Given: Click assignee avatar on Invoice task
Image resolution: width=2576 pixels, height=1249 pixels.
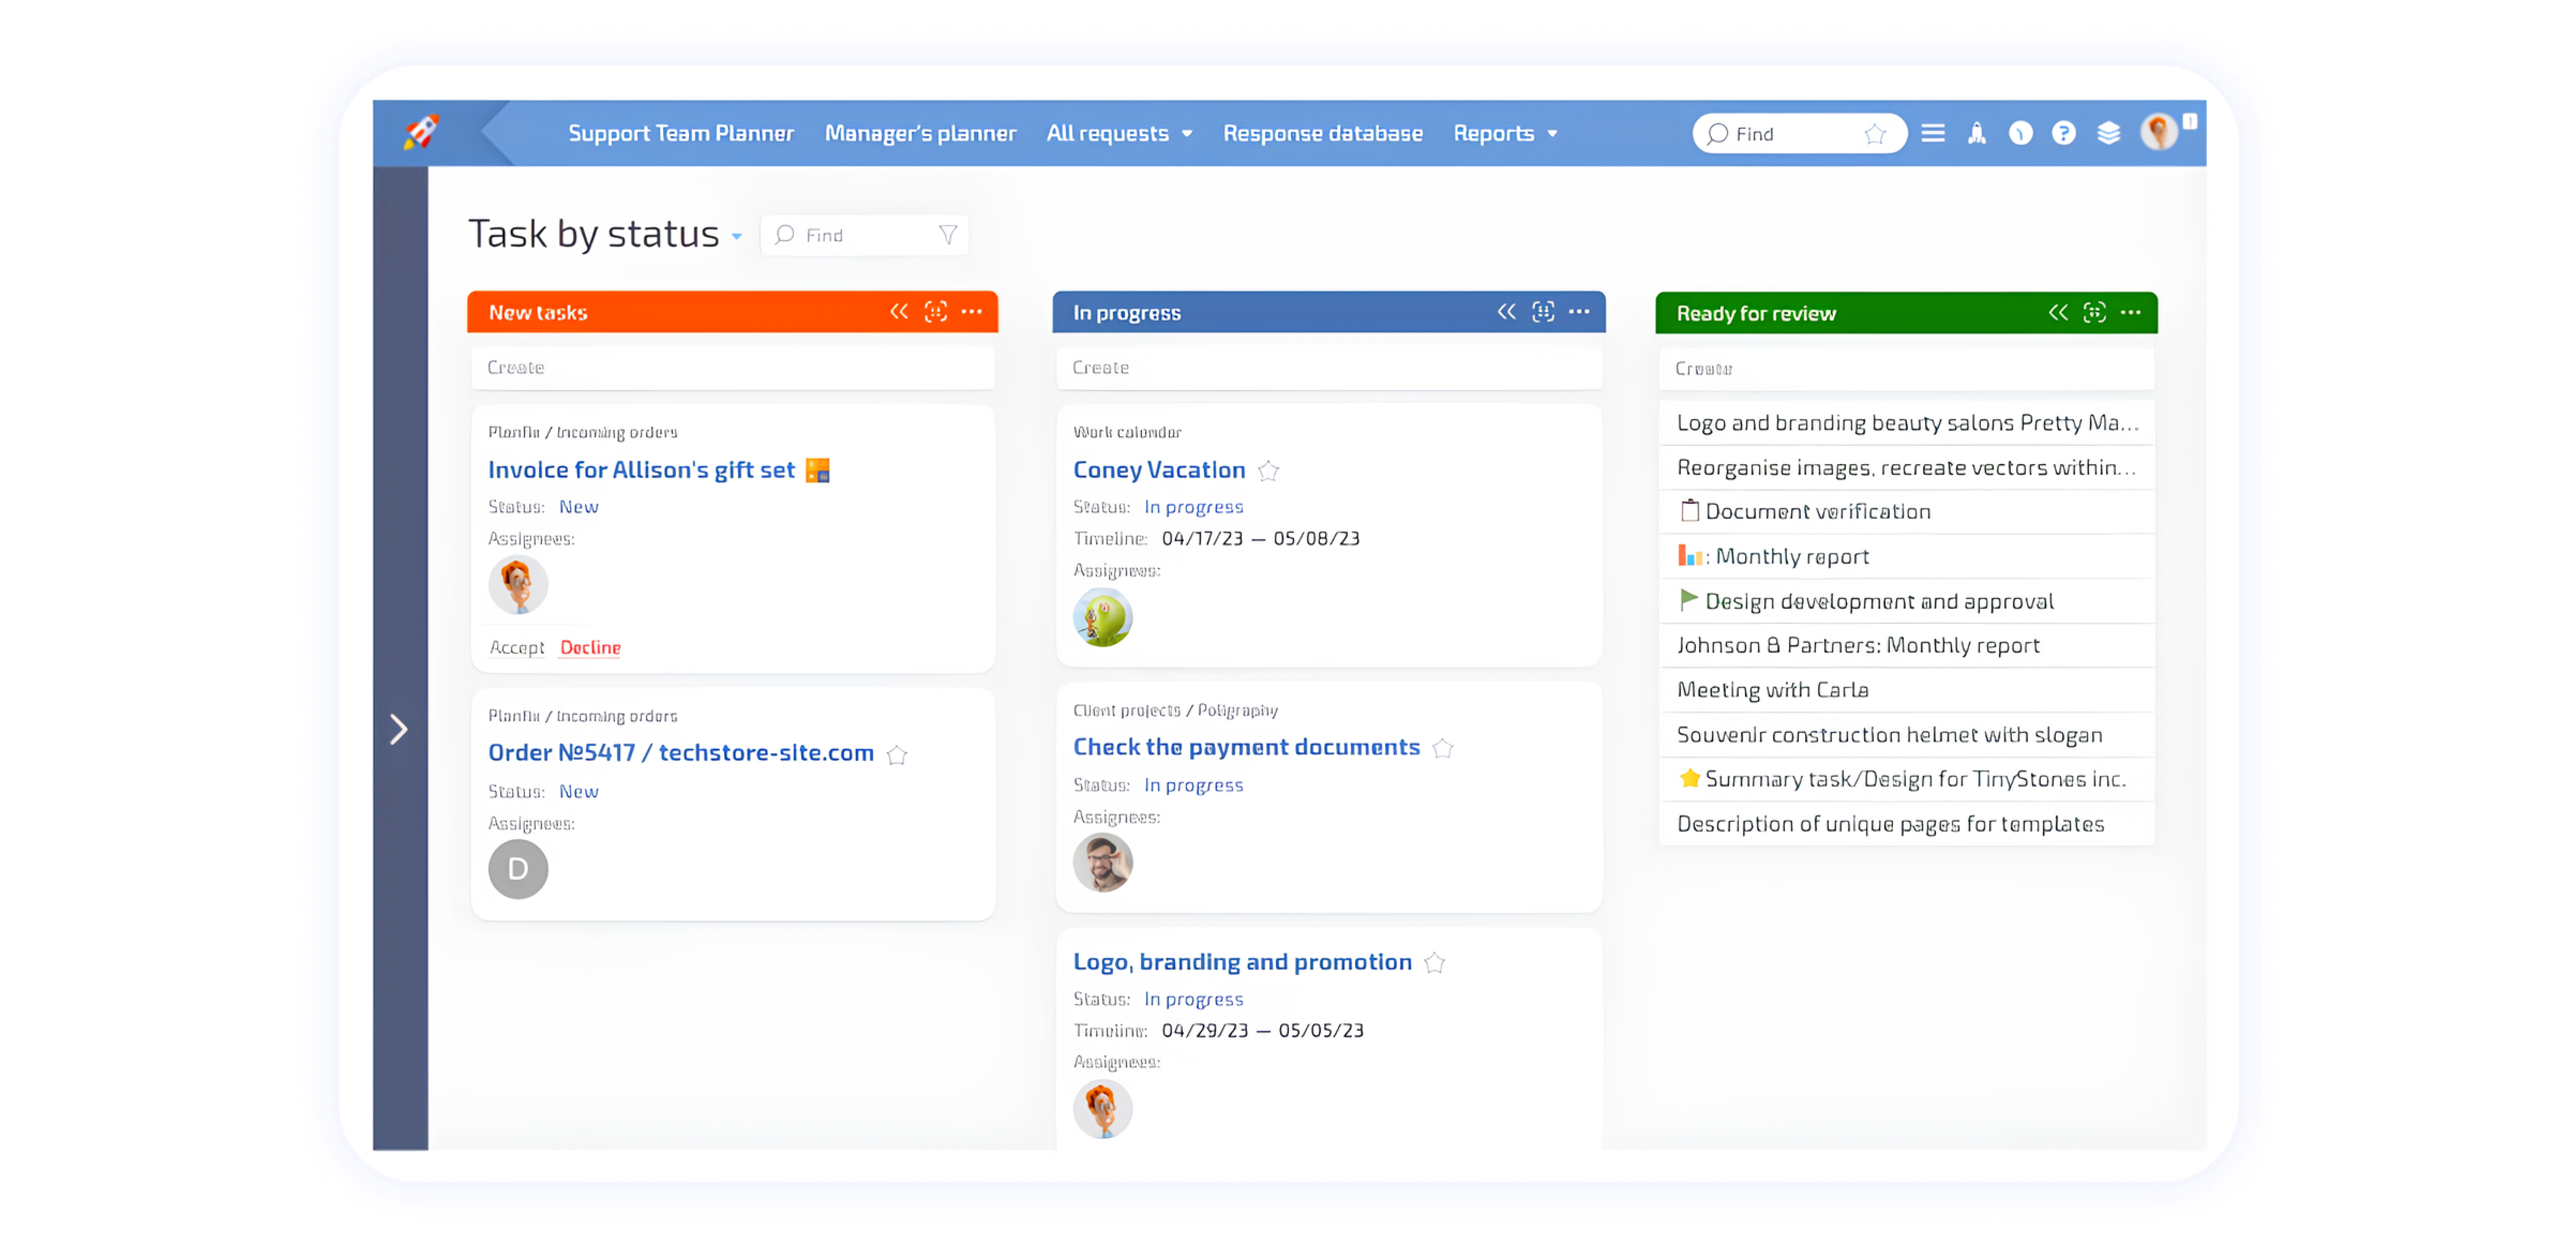Looking at the screenshot, I should pos(518,585).
